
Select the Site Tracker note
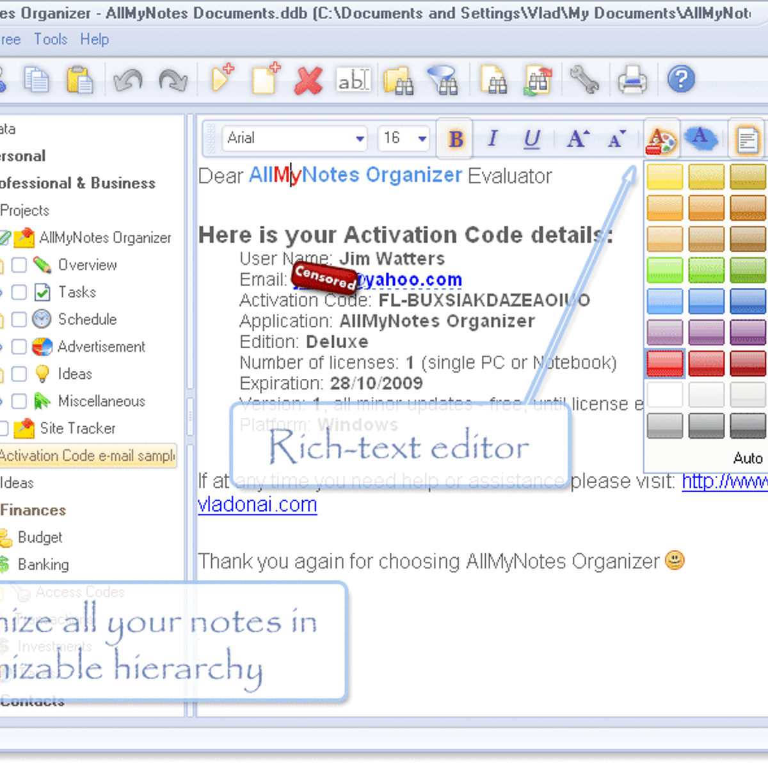pyautogui.click(x=77, y=428)
